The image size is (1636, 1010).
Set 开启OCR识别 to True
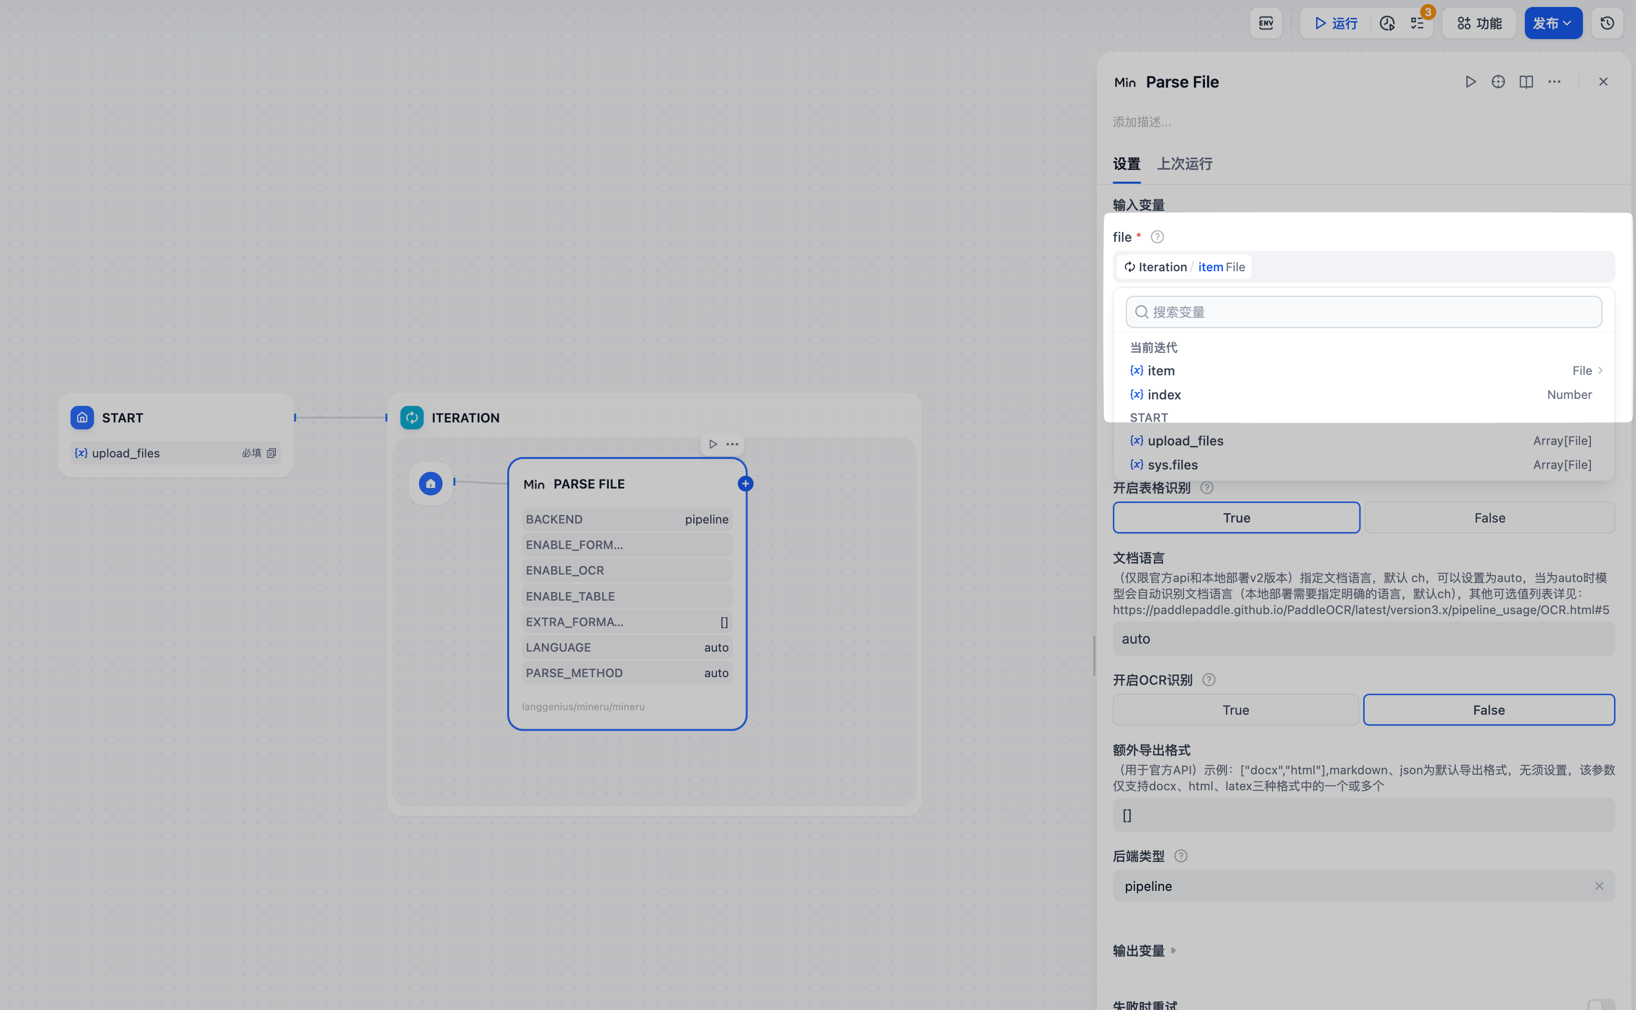click(1235, 710)
